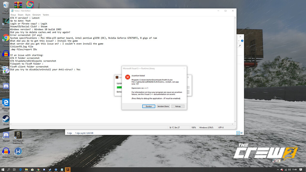Click 'Windows (CRLF)' in status bar

coord(206,128)
